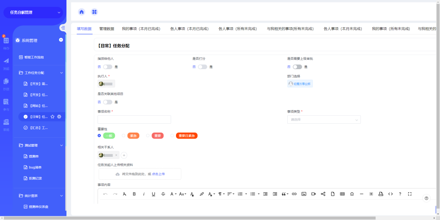Insert a video in the editor
The image size is (440, 220).
tap(313, 194)
